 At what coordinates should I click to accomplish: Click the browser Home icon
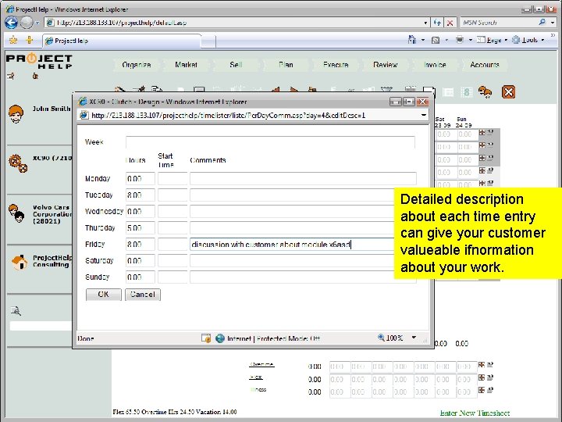click(412, 40)
